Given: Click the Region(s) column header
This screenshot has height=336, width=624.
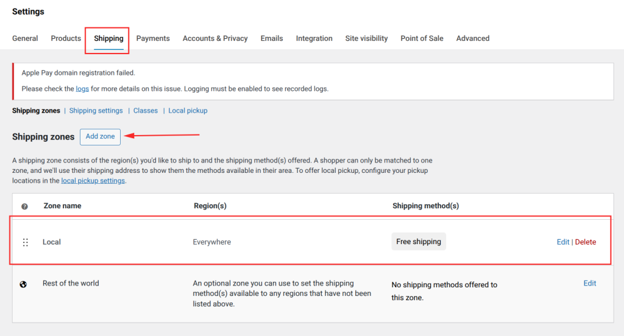Looking at the screenshot, I should coord(210,206).
